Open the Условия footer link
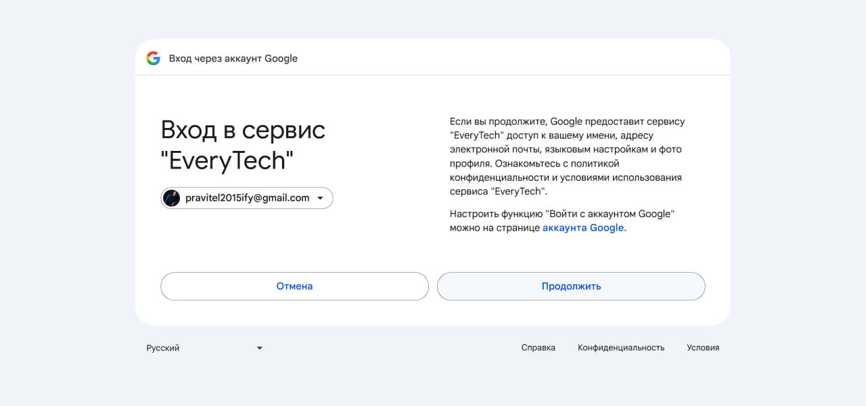 pos(703,348)
